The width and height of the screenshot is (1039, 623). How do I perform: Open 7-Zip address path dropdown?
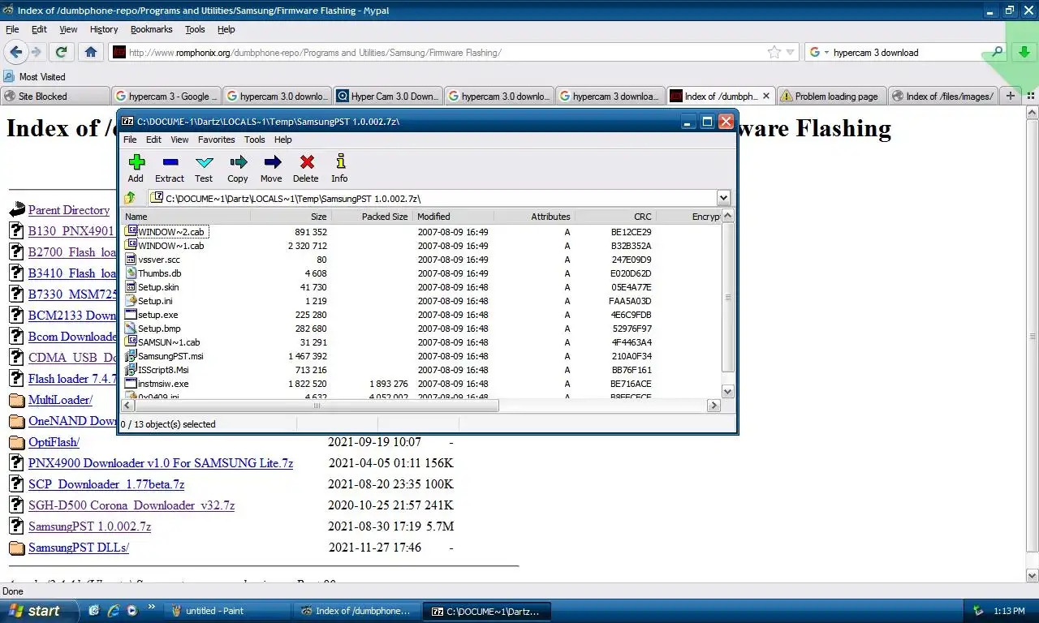(x=723, y=198)
